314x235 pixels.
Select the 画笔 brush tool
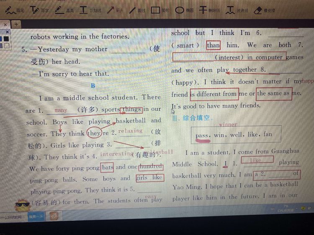13,9
